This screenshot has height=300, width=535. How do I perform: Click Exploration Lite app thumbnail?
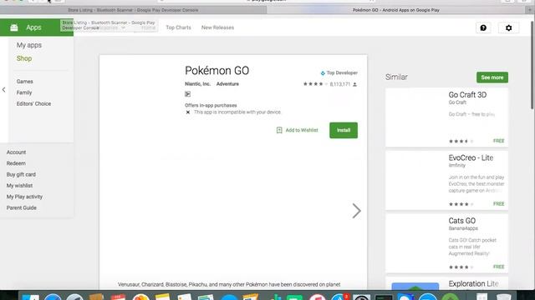coord(415,286)
